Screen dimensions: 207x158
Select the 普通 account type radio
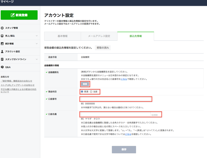point(82,92)
